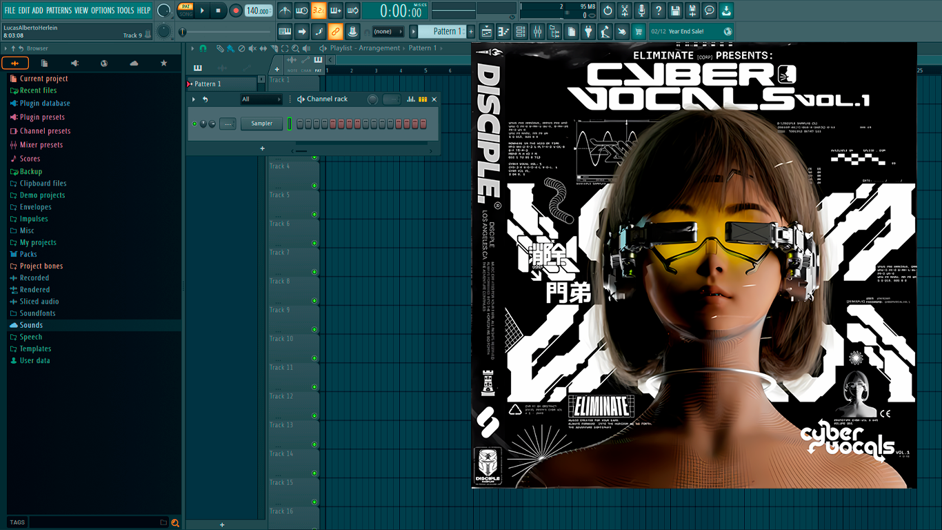Open the plugin picker plug icon
Viewport: 942px width, 530px height.
point(588,31)
